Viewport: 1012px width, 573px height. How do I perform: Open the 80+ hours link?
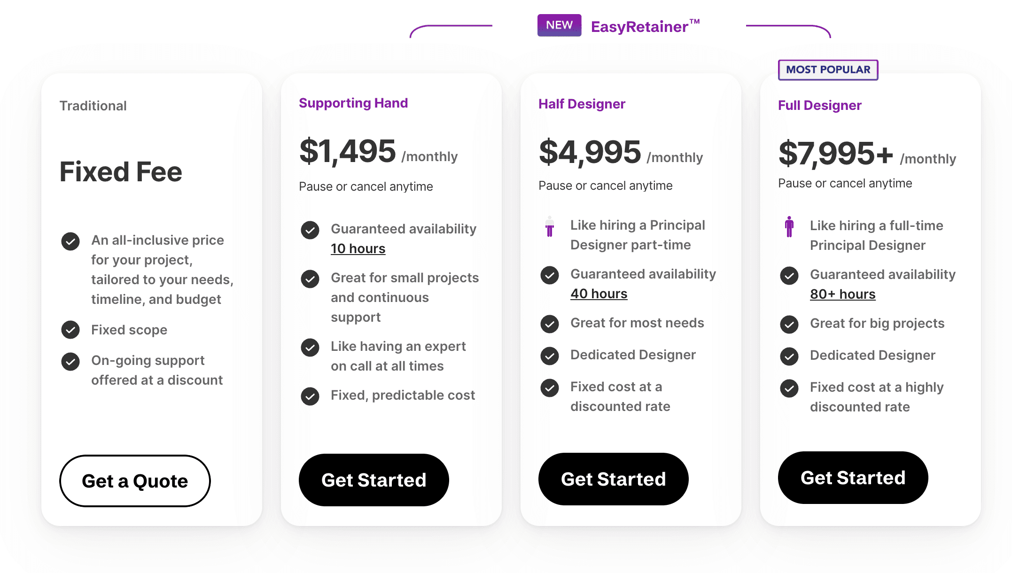tap(843, 294)
